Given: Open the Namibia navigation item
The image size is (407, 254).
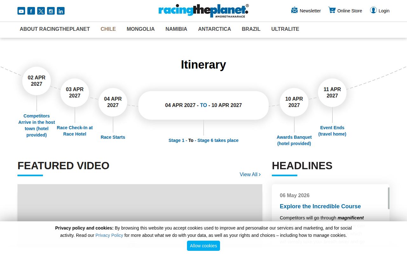Looking at the screenshot, I should coord(176,29).
